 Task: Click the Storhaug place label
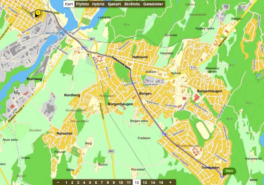click(34, 79)
